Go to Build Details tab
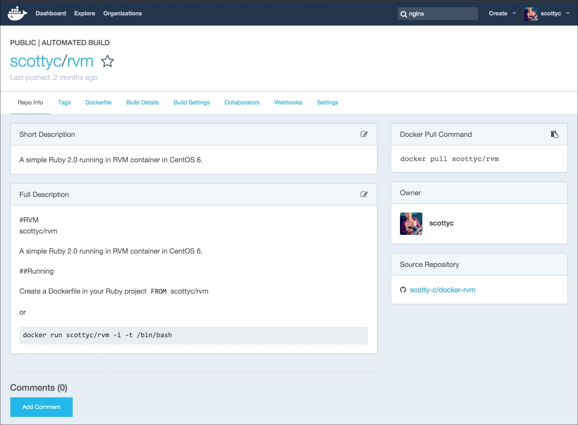578x425 pixels. tap(142, 102)
